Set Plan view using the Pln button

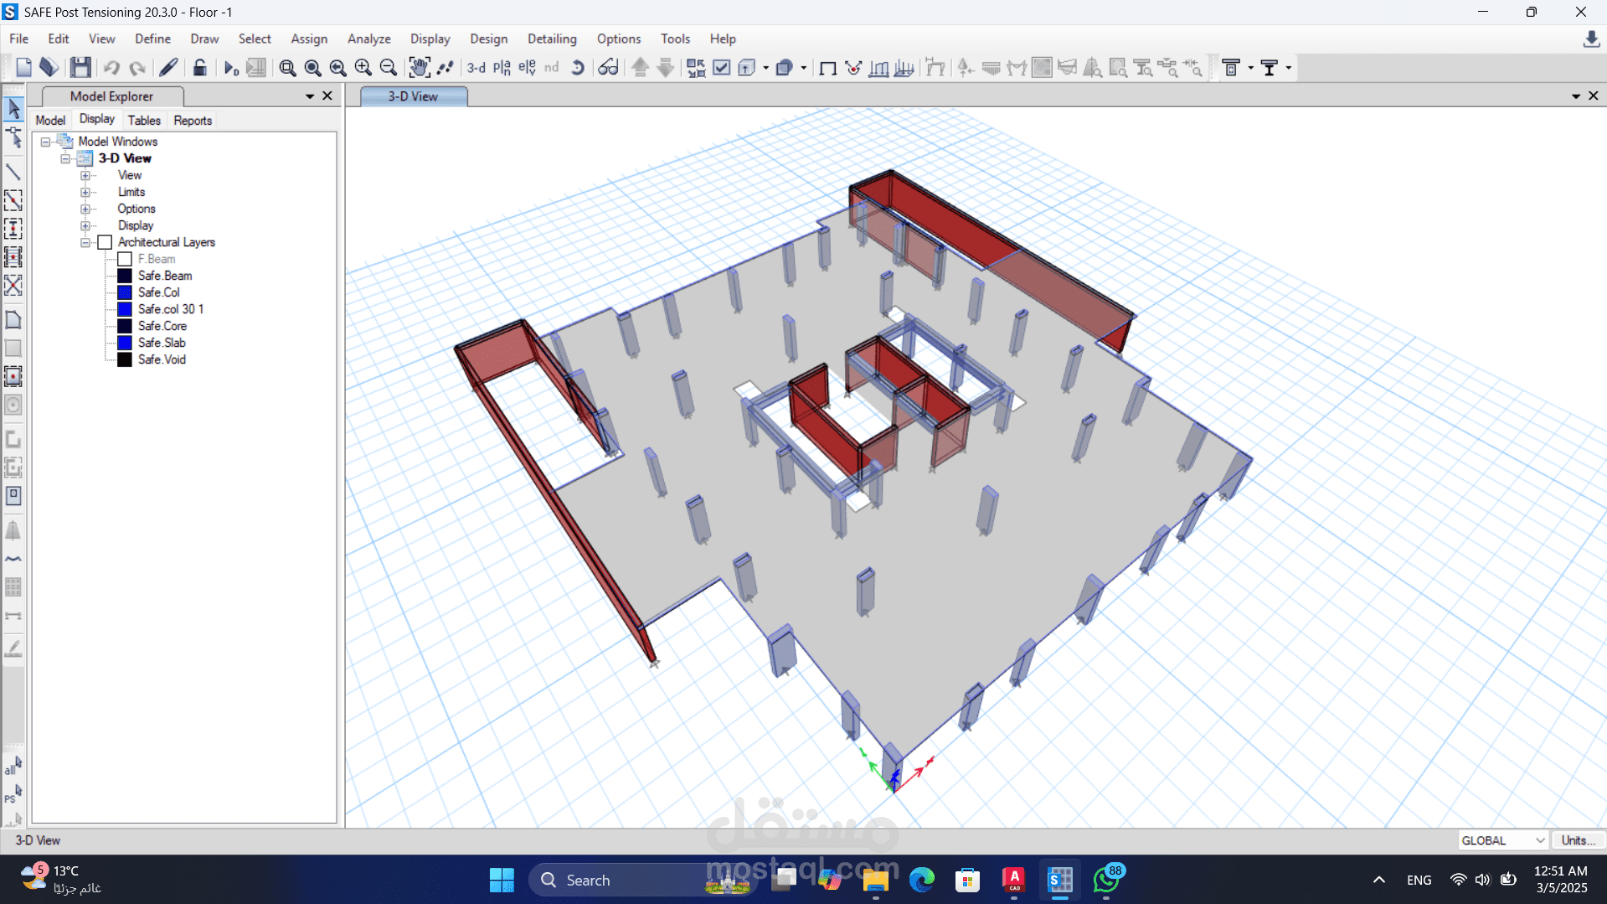pyautogui.click(x=502, y=68)
